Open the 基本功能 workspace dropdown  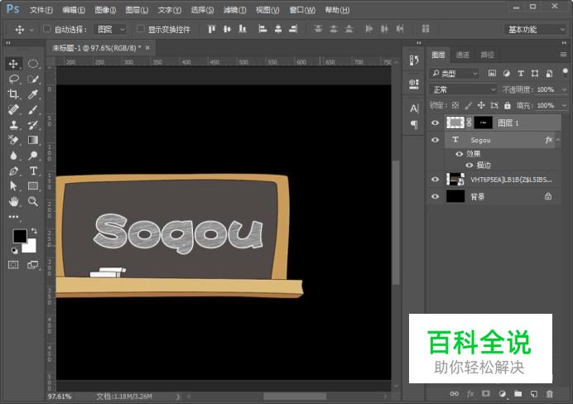tap(535, 29)
